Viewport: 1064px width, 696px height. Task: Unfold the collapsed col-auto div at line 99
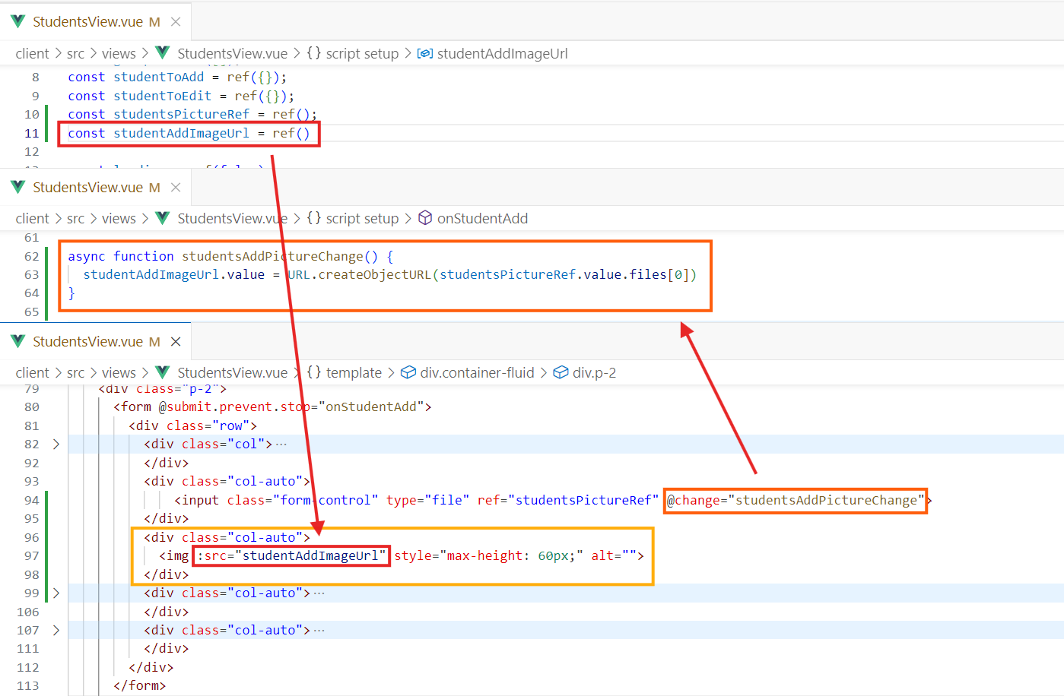[56, 593]
